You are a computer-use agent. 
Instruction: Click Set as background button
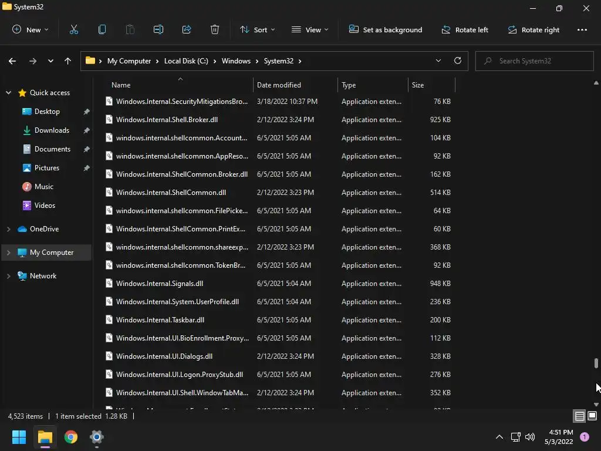point(386,29)
